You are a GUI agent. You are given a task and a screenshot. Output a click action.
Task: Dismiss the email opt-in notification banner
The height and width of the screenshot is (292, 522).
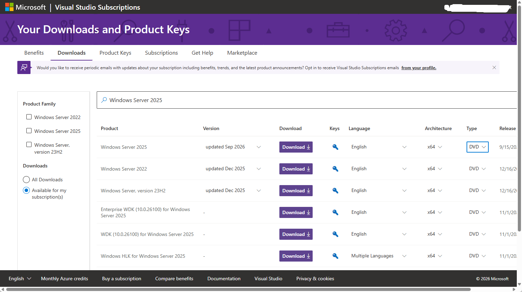494,67
